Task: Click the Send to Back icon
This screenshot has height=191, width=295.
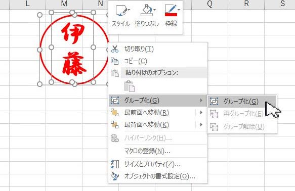Action: pyautogui.click(x=114, y=125)
